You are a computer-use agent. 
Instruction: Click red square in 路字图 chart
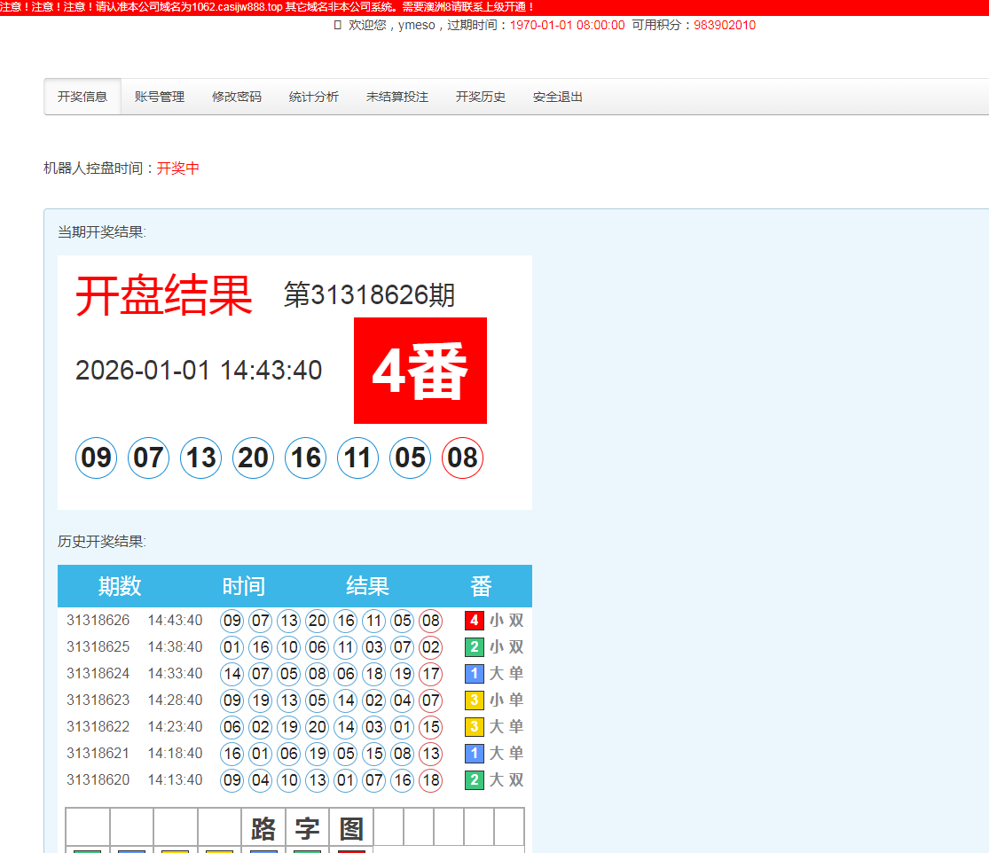coord(351,850)
